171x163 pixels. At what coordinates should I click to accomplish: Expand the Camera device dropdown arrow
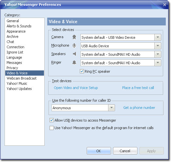coord(158,37)
